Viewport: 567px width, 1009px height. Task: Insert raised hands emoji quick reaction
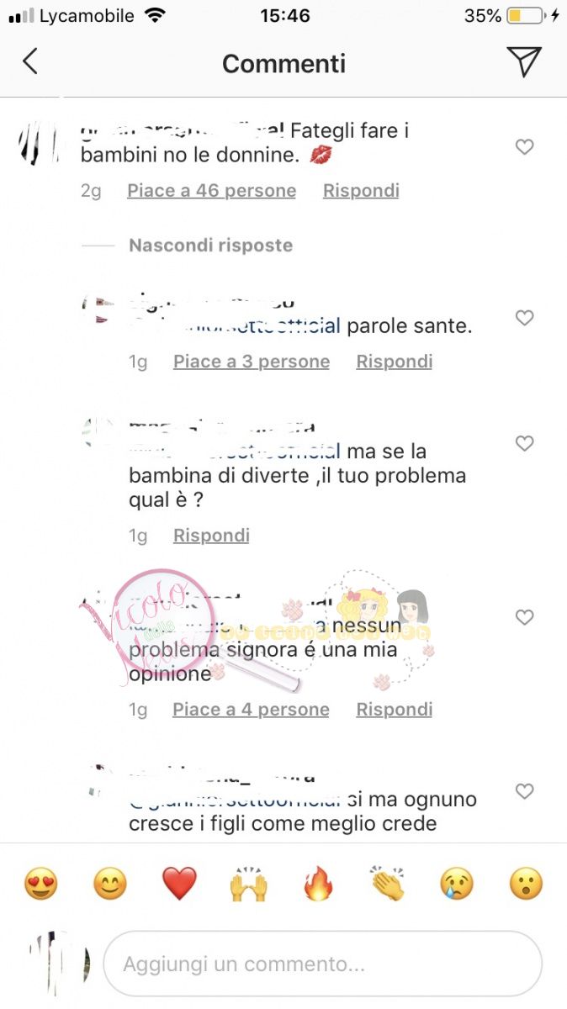pos(248,885)
